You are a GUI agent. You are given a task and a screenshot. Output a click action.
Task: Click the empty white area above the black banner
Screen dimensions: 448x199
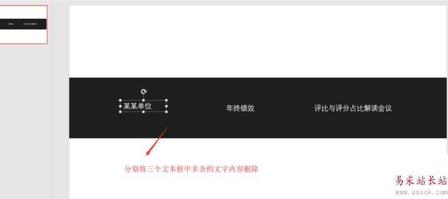pyautogui.click(x=258, y=41)
